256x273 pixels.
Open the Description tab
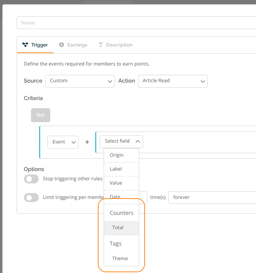115,45
